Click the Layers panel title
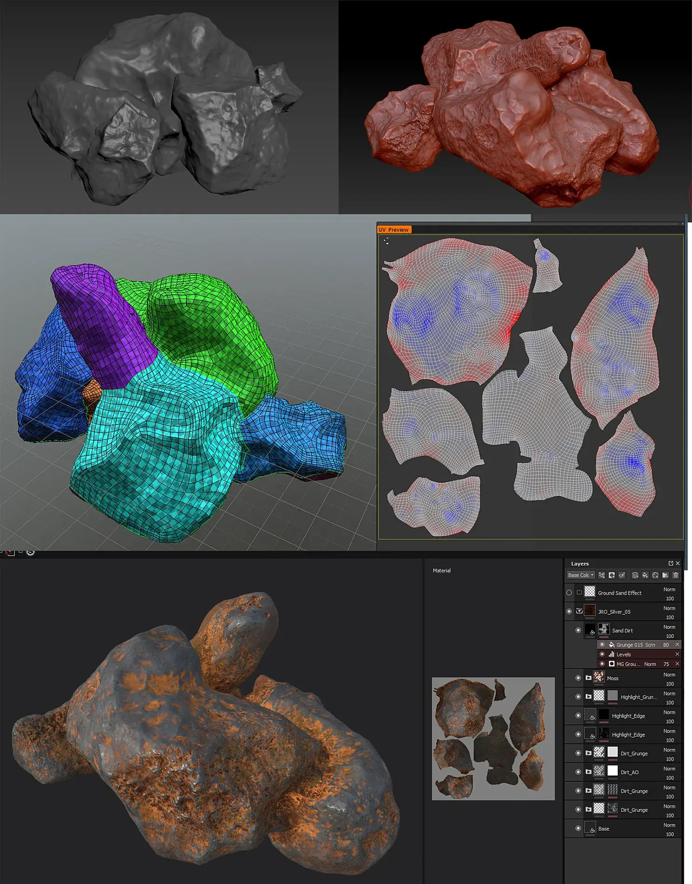692x884 pixels. pos(580,564)
